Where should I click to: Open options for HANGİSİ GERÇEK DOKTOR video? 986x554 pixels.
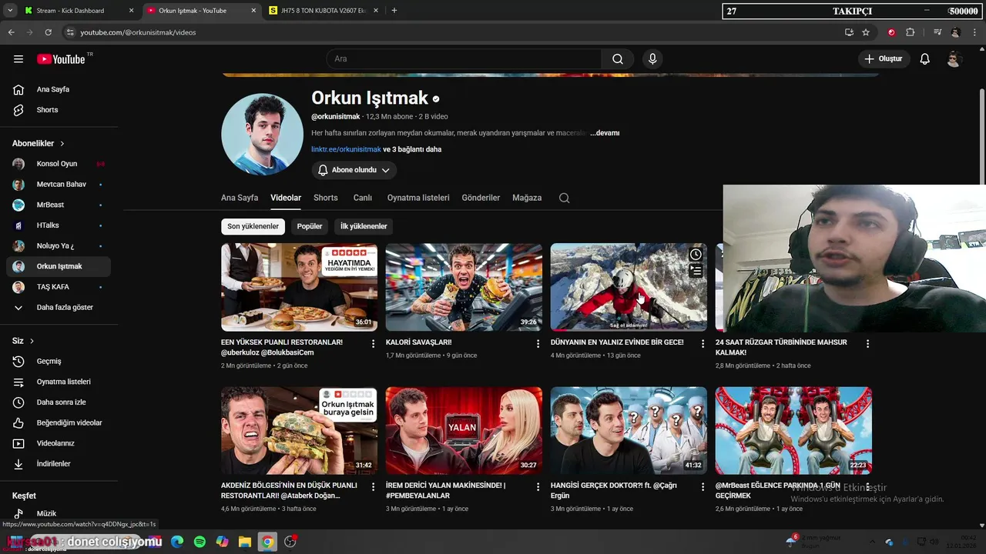click(x=703, y=487)
